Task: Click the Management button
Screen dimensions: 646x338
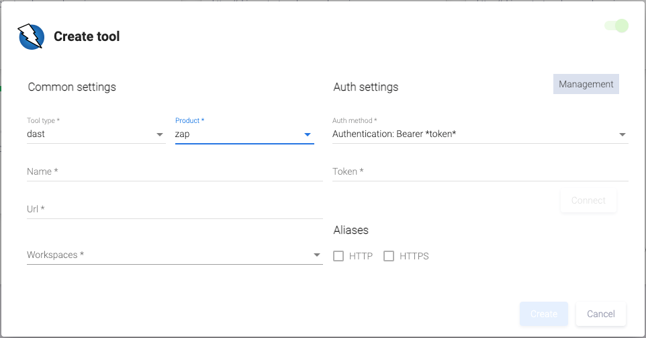Action: pos(586,84)
